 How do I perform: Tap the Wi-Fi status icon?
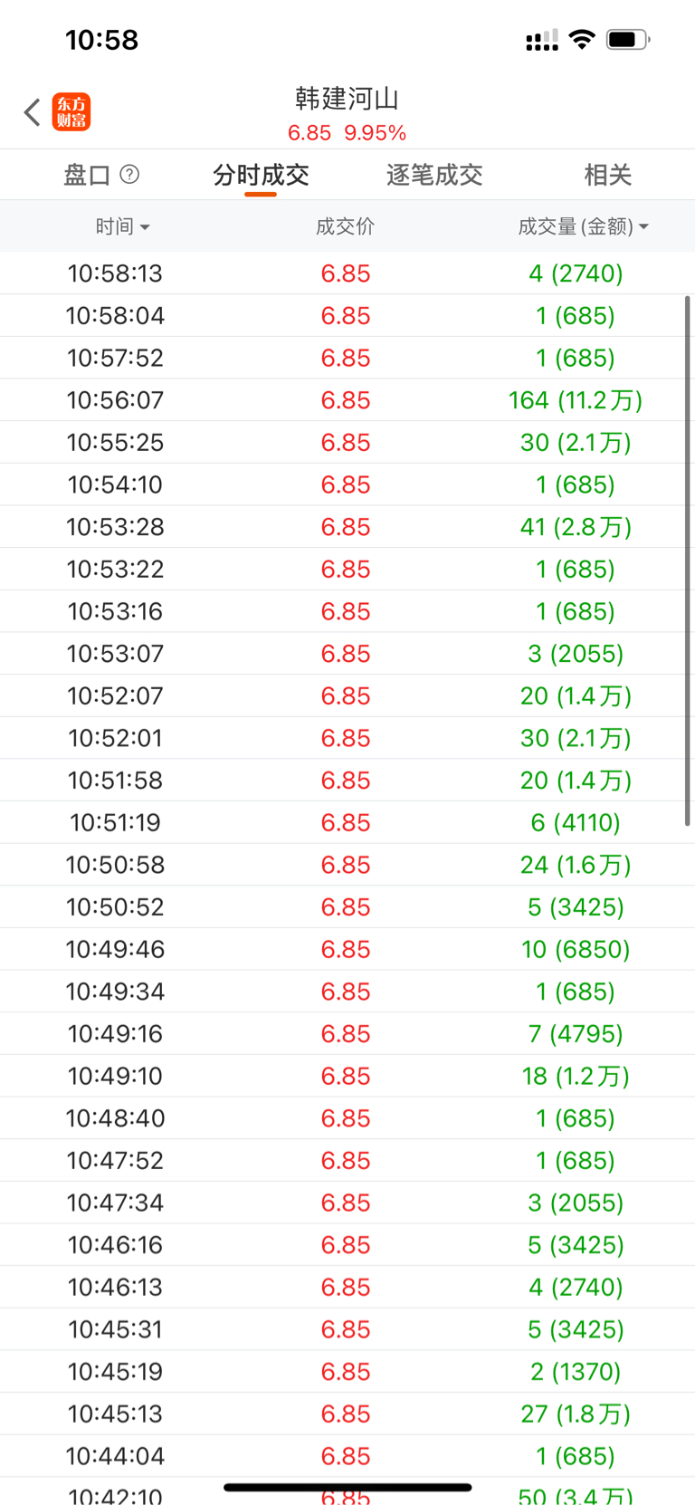point(582,39)
